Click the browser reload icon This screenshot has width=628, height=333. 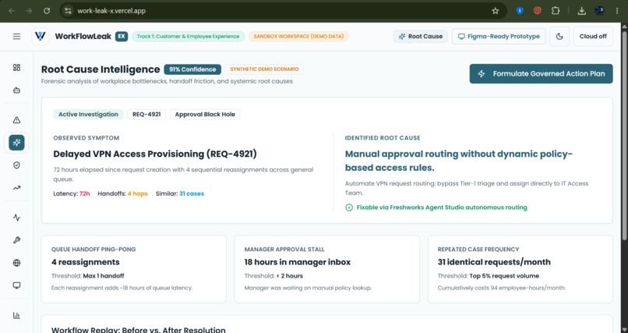(x=47, y=11)
